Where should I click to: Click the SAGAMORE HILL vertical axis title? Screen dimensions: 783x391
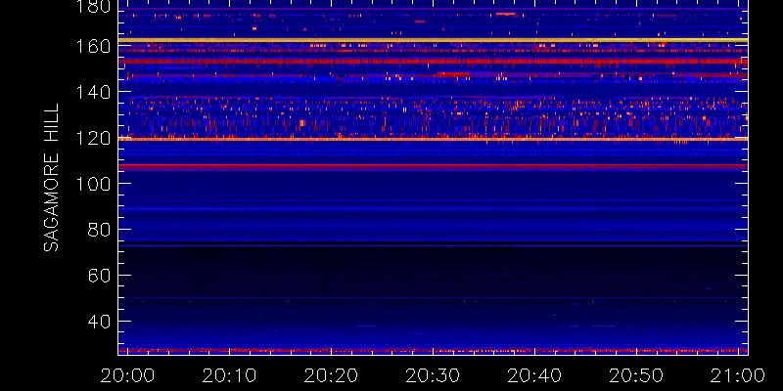52,178
